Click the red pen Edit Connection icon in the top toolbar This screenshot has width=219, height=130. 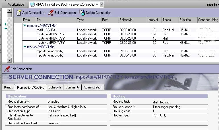pos(51,12)
